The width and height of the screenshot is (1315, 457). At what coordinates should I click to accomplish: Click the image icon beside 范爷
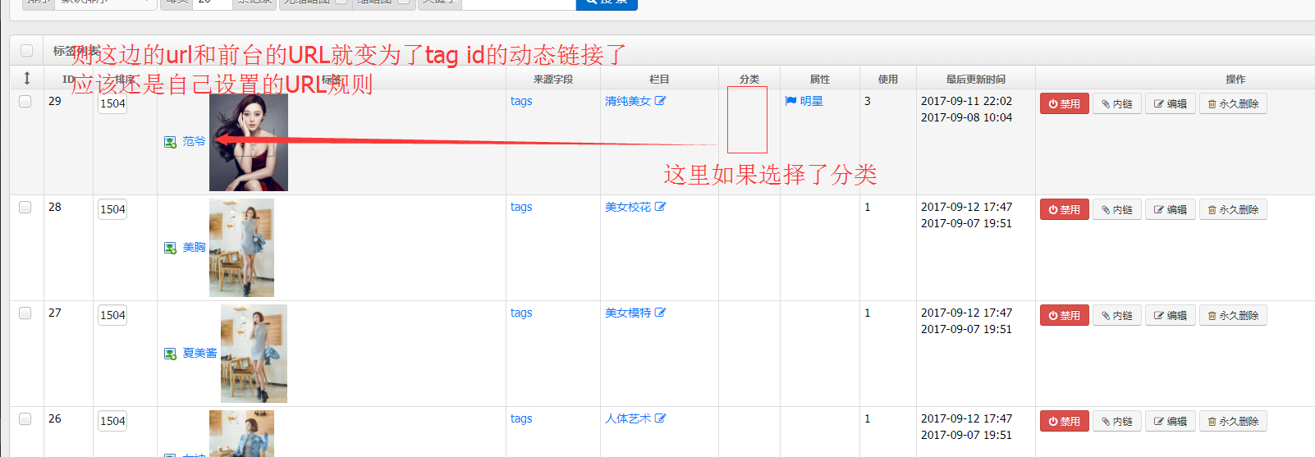(x=170, y=142)
